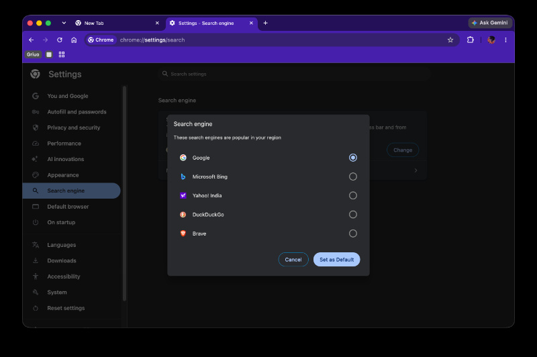
Task: Open the profile avatar menu
Action: click(491, 40)
